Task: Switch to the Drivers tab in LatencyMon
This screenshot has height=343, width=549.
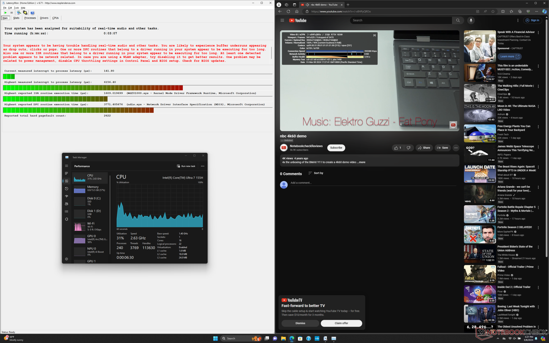Action: pyautogui.click(x=44, y=18)
